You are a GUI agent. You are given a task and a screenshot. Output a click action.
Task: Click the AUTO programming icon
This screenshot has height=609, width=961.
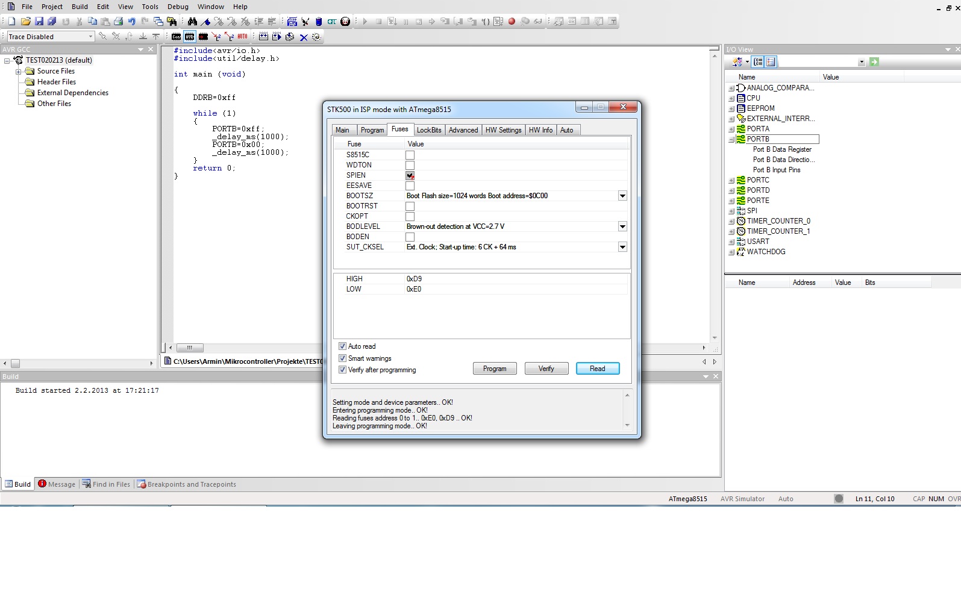click(243, 37)
